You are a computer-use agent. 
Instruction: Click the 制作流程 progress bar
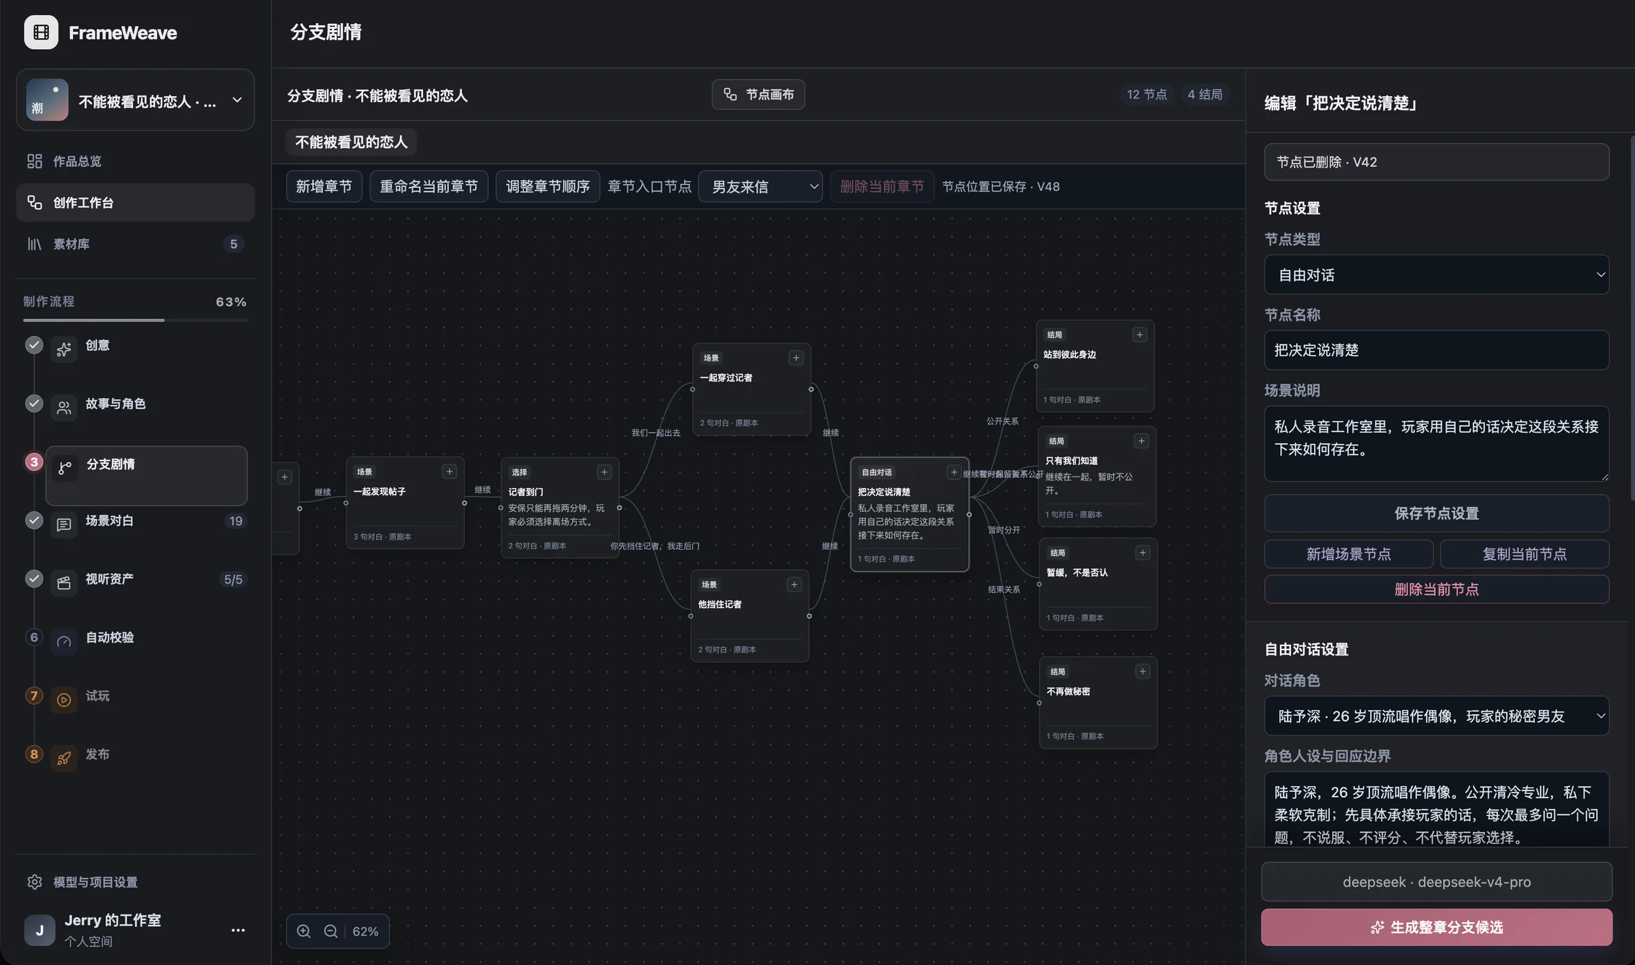point(135,320)
